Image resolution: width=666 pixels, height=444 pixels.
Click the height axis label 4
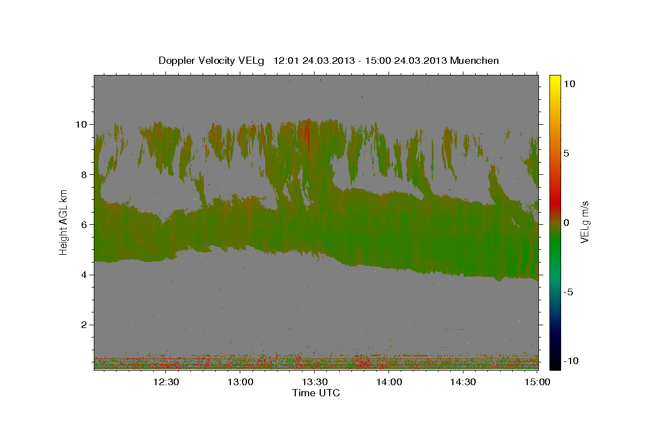click(83, 275)
